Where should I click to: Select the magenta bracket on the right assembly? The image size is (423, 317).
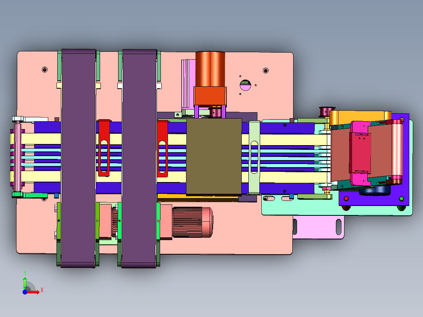[x=360, y=153]
